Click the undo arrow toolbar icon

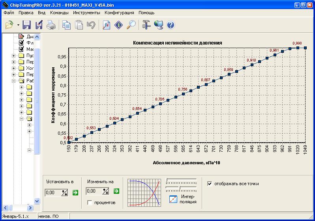[91, 25]
